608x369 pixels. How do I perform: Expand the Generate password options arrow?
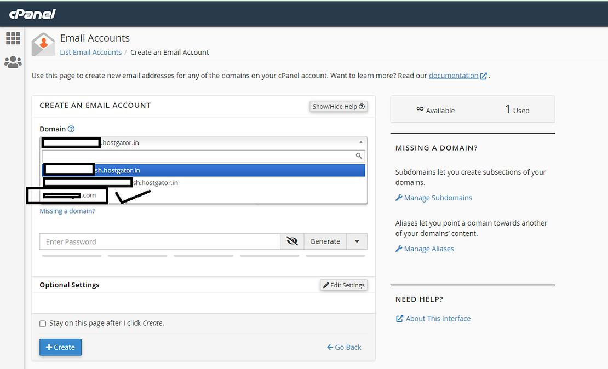point(357,241)
